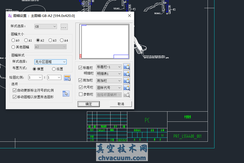The width and height of the screenshot is (244, 163).
Task: Open the 图样代号 dropdown list
Action: tap(109, 88)
